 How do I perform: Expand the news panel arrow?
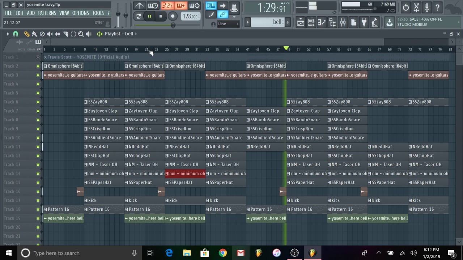pyautogui.click(x=459, y=22)
